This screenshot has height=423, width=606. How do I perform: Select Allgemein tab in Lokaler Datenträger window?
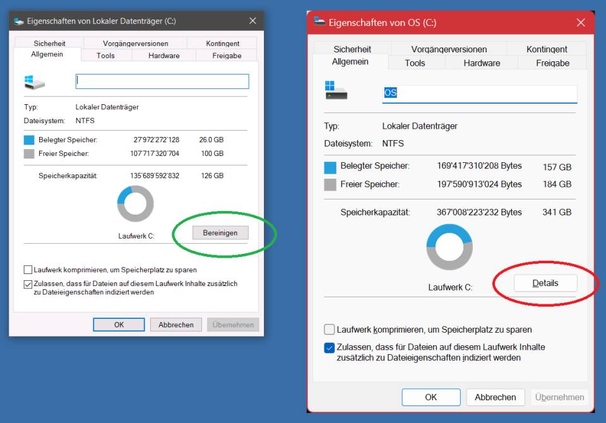(x=47, y=54)
